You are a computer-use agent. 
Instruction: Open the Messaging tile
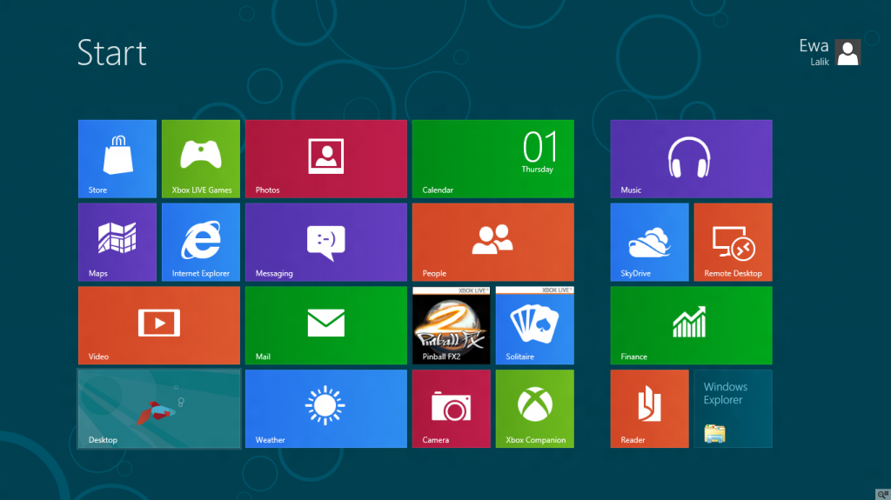[x=326, y=242]
